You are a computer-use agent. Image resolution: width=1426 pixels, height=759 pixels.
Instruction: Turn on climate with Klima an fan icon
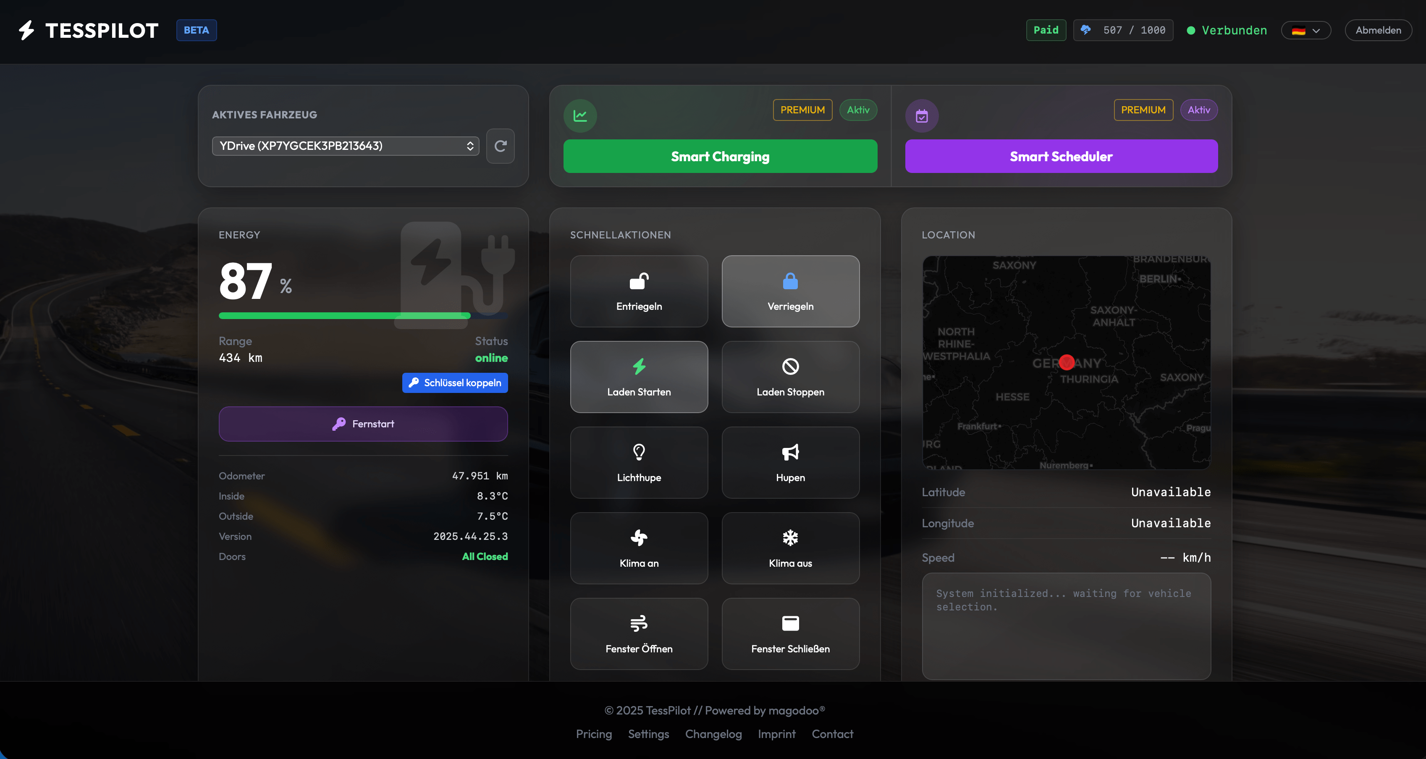(x=639, y=538)
